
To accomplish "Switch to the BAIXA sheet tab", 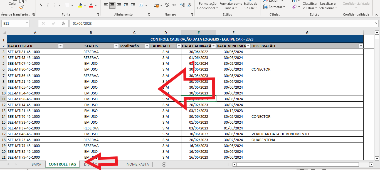I will click(36, 164).
